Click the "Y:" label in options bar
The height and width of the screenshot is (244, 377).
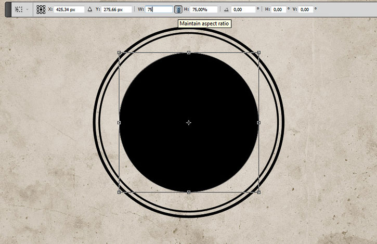(98, 9)
